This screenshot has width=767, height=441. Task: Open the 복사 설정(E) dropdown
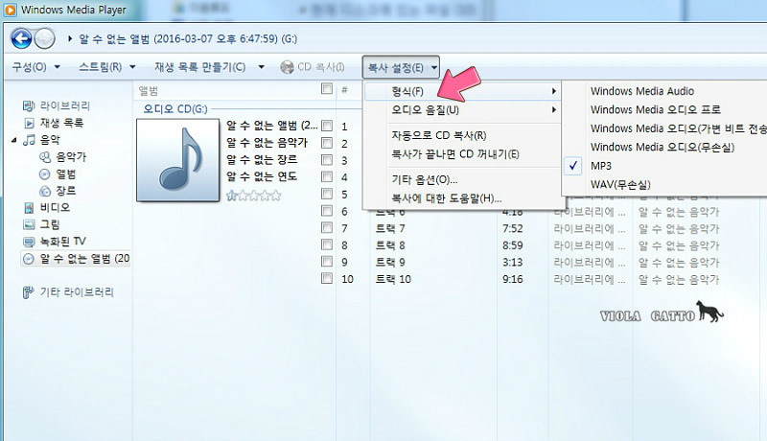point(401,67)
